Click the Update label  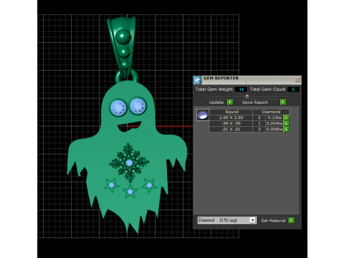(216, 102)
